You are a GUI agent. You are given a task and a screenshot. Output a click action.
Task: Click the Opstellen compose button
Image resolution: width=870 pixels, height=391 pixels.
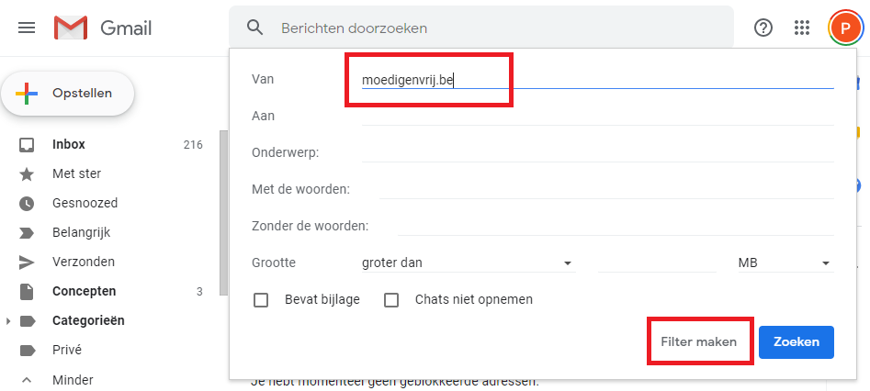pyautogui.click(x=68, y=94)
